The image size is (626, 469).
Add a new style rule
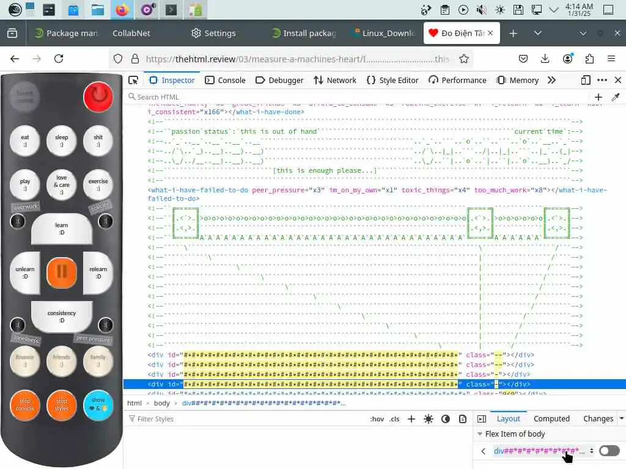click(411, 419)
